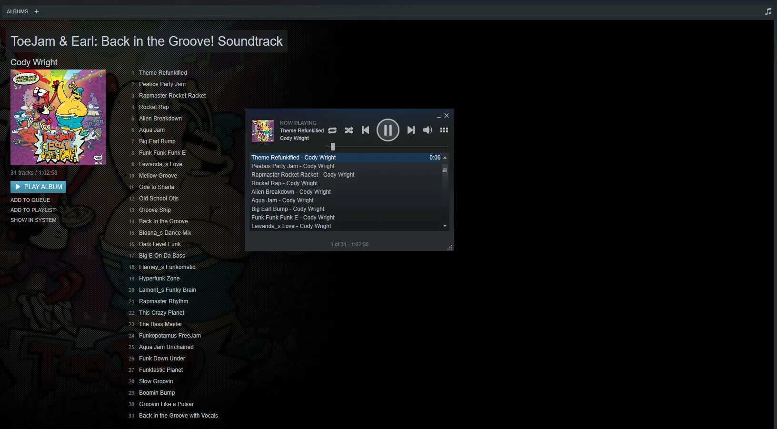Select track Back In the Groove with Vocals

click(x=179, y=416)
